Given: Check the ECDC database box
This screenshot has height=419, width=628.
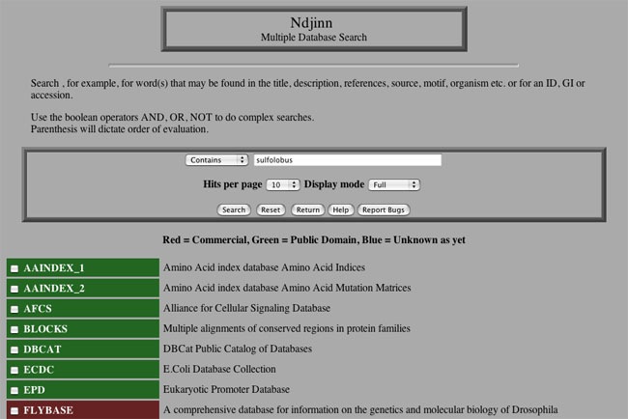Looking at the screenshot, I should coord(15,370).
